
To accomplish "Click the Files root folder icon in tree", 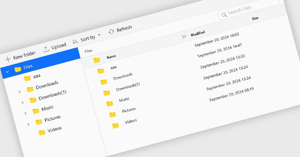I will 18,69.
